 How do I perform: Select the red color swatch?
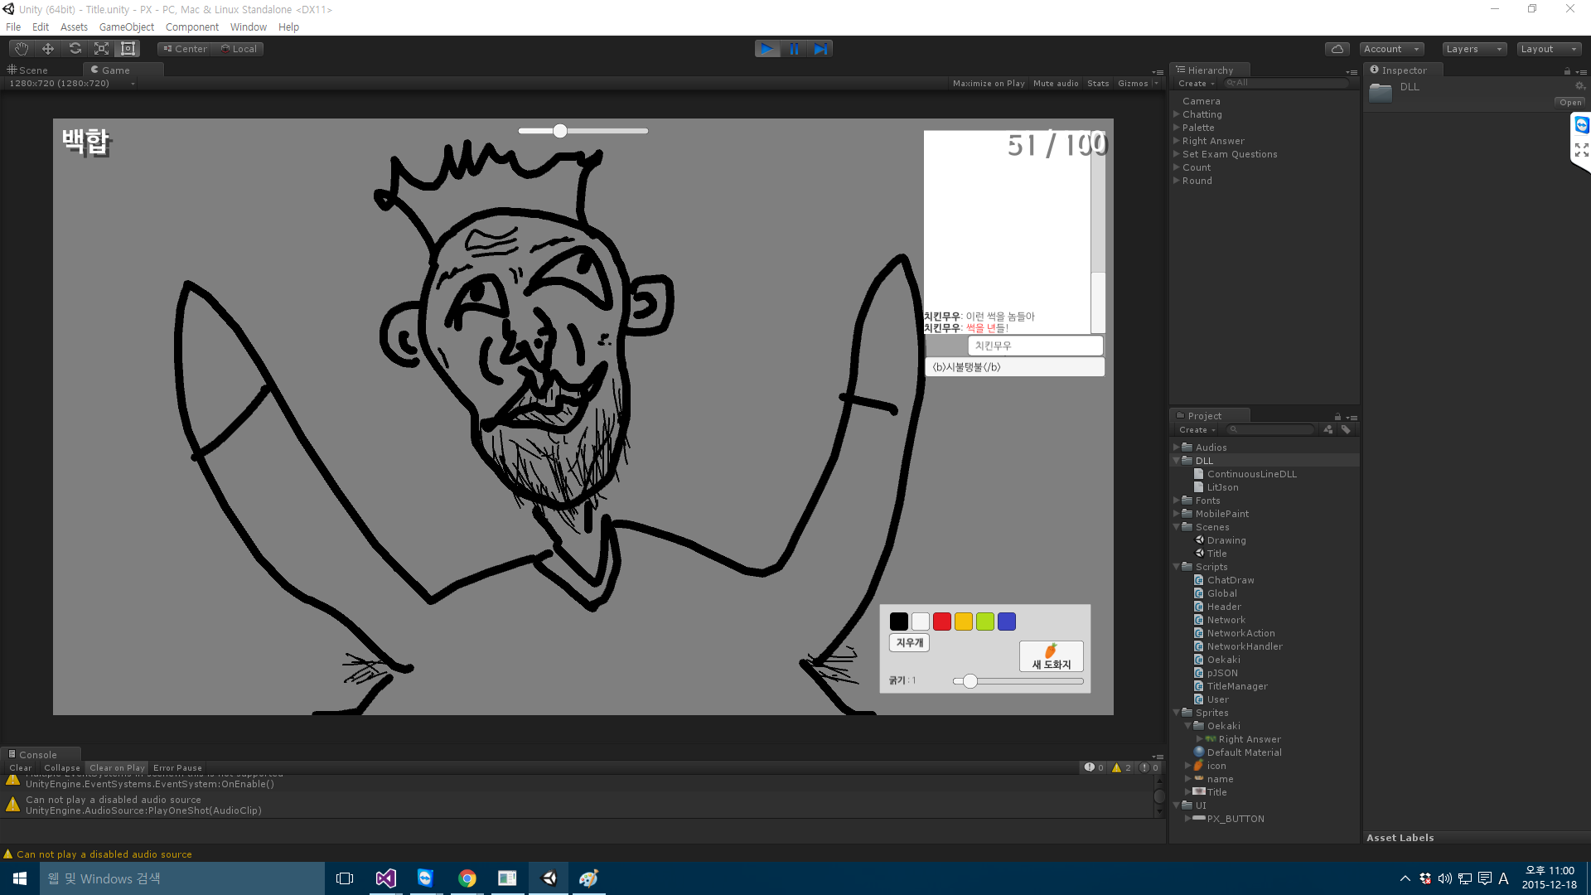point(942,622)
